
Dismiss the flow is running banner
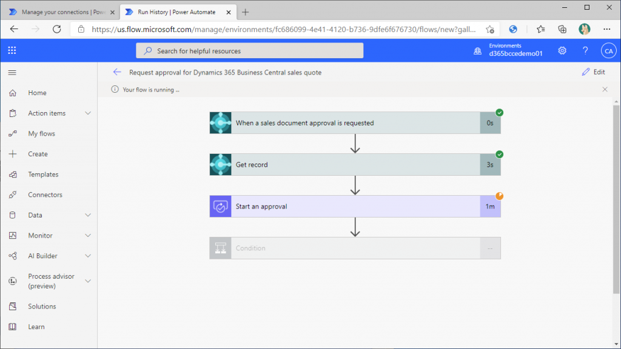605,90
